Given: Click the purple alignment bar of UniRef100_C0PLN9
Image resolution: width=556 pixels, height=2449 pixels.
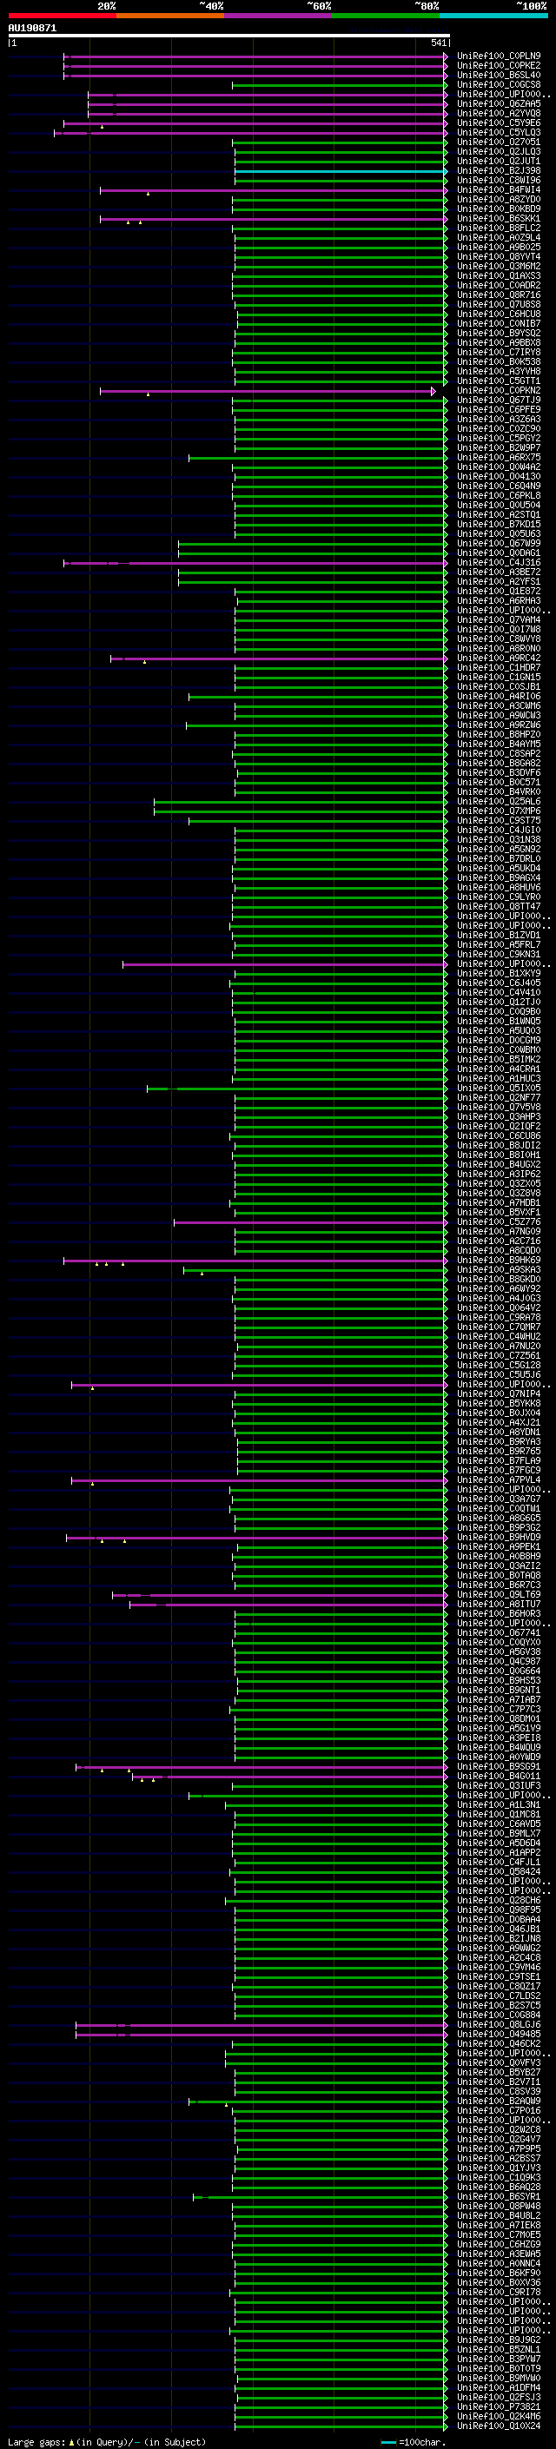Looking at the screenshot, I should pos(255,57).
